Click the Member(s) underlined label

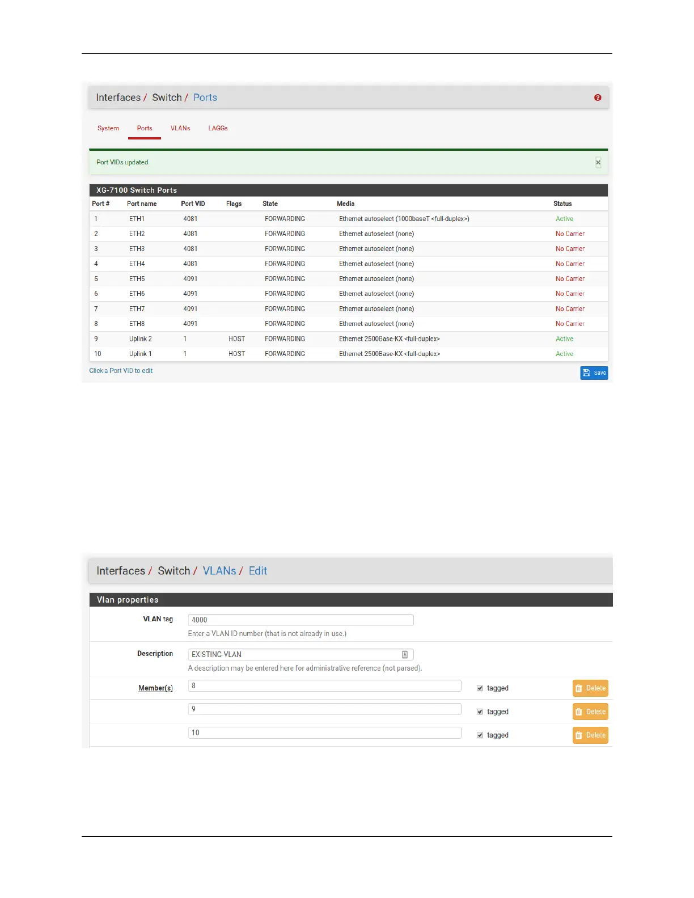[155, 688]
